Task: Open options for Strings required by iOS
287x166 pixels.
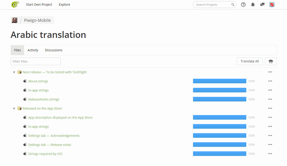Action: (x=270, y=154)
